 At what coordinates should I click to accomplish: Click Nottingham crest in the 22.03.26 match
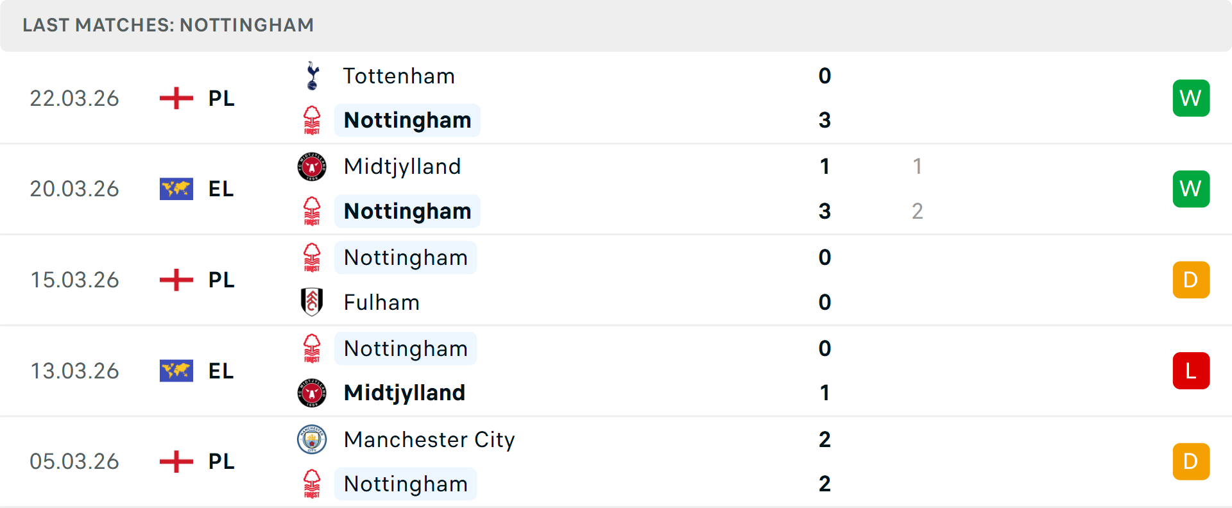point(312,120)
